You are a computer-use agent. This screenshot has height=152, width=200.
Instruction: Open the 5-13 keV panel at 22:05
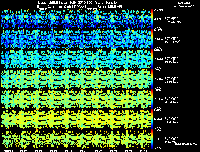point(143,139)
